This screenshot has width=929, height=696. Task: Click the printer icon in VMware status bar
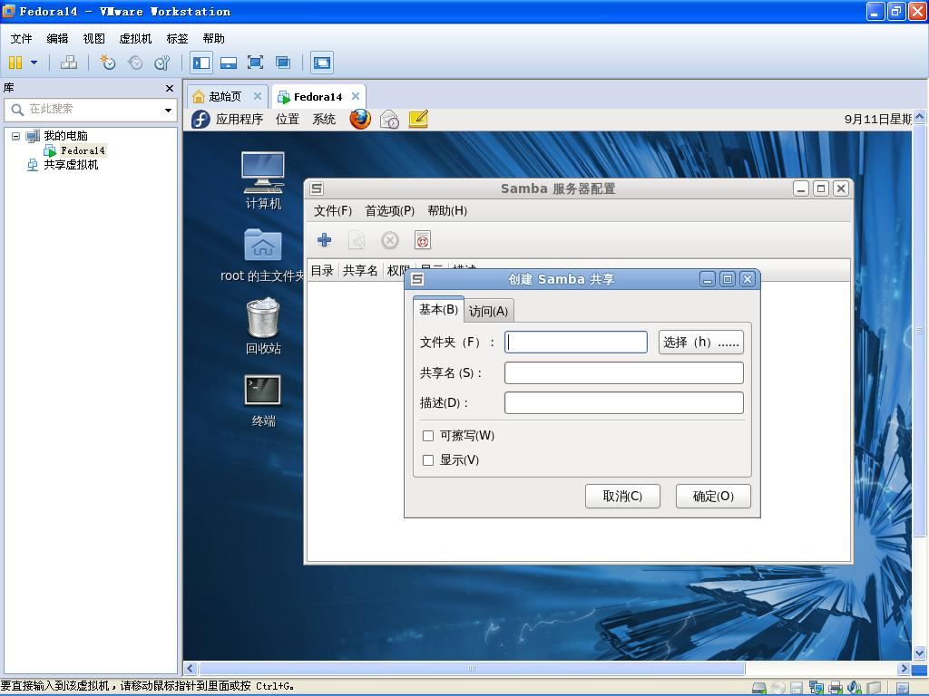836,688
